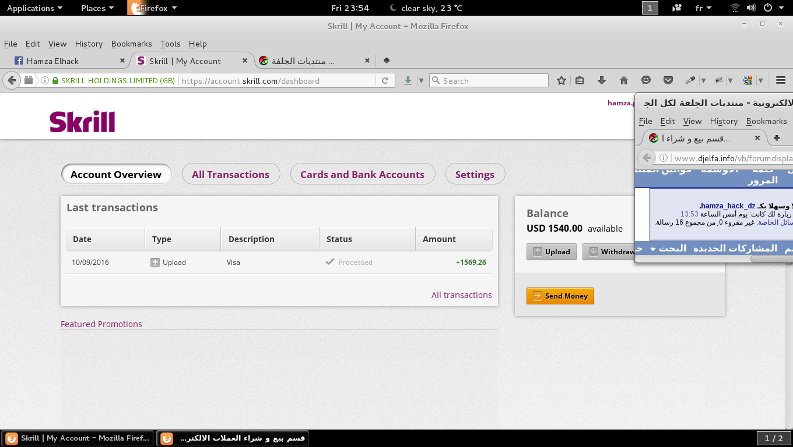Click the bug-shaped toolbar icon
Image resolution: width=793 pixels, height=447 pixels.
click(720, 81)
